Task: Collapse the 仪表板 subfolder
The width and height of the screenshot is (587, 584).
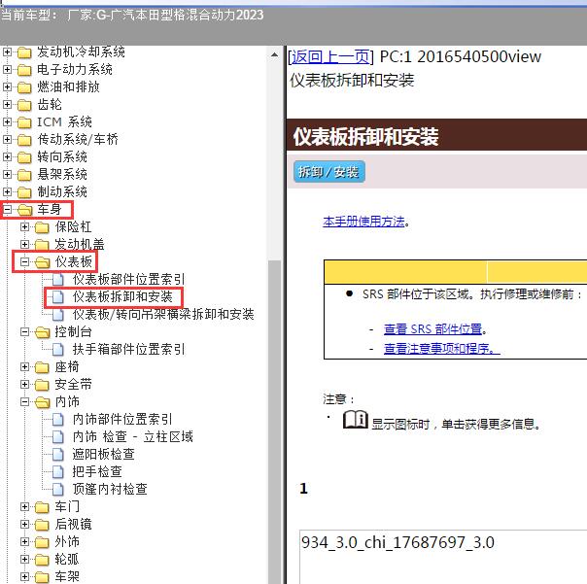Action: click(24, 261)
